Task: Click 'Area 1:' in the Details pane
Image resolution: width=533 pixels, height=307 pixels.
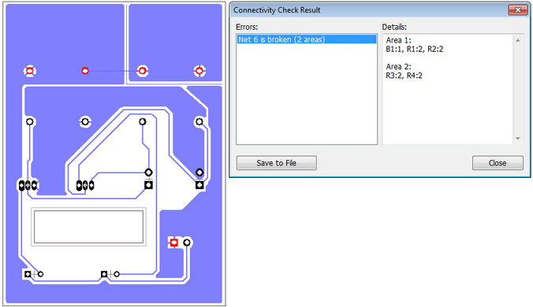Action: (398, 40)
